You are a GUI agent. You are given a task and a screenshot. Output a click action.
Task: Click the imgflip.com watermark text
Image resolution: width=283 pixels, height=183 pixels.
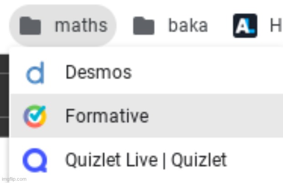[x=14, y=179]
